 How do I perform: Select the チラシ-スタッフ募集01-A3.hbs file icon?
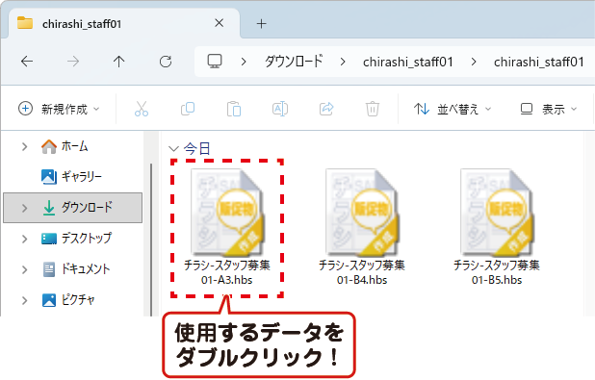pyautogui.click(x=227, y=213)
